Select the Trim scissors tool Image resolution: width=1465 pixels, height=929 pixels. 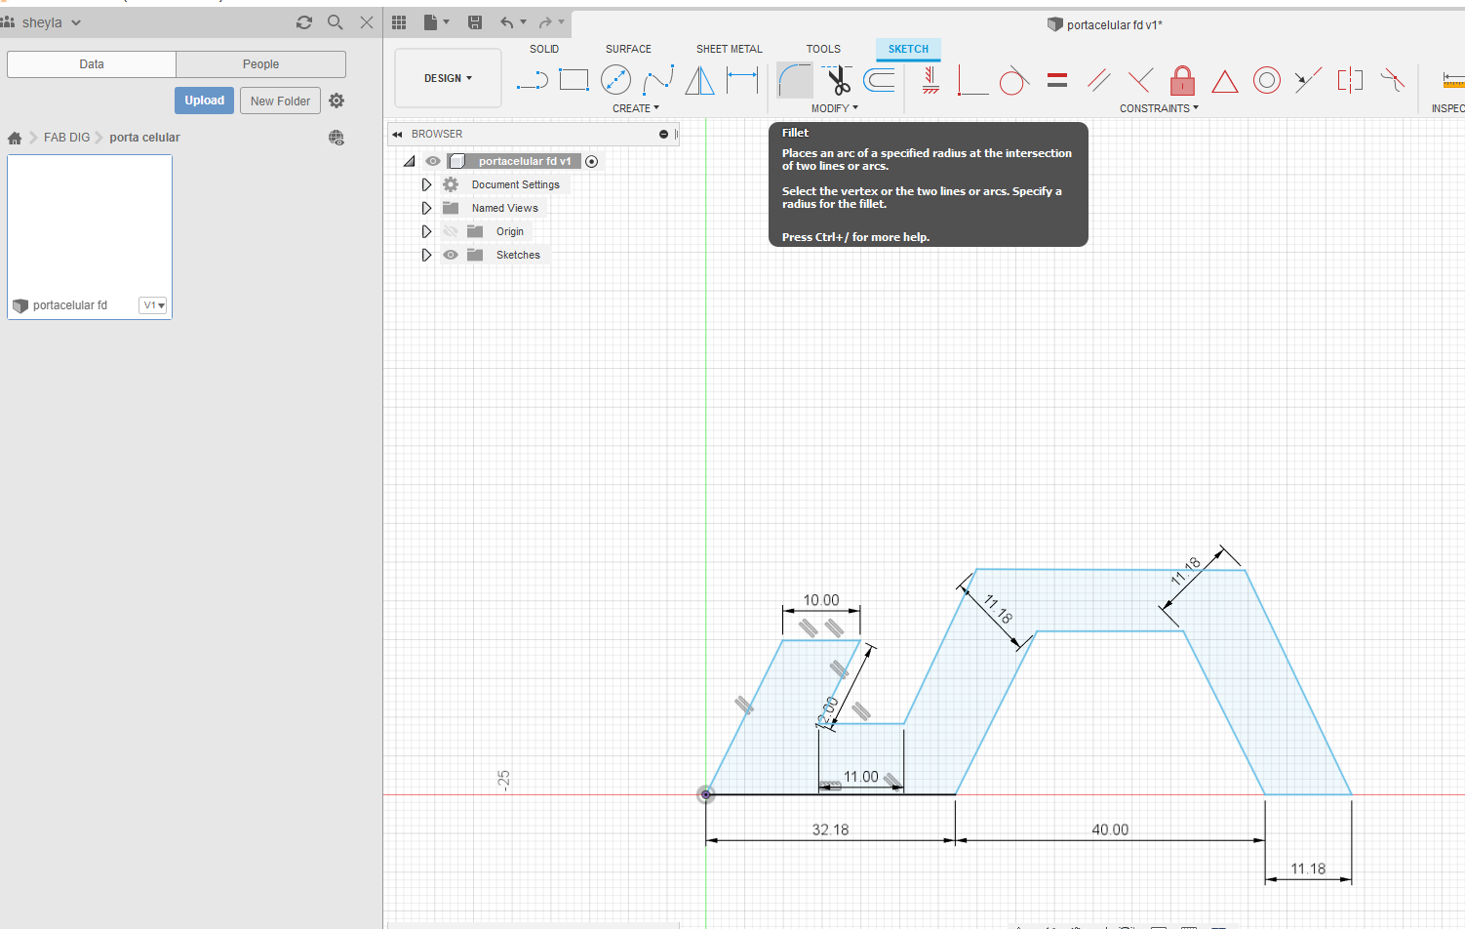tap(838, 80)
